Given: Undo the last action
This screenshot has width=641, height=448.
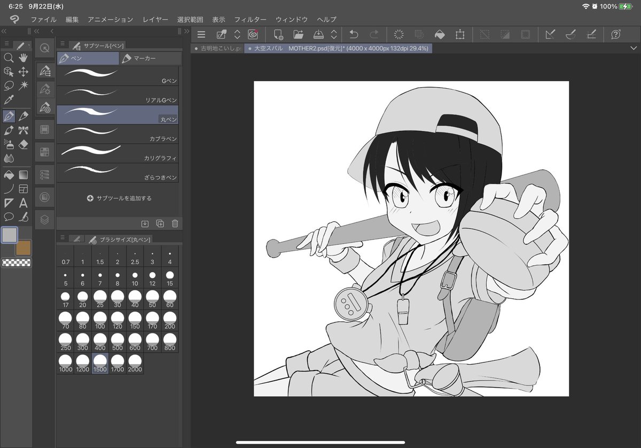Looking at the screenshot, I should click(x=353, y=34).
